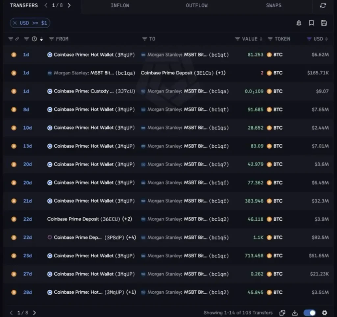Expand the (+1) recipients in 2 BTC row
337x317 pixels.
click(220, 73)
